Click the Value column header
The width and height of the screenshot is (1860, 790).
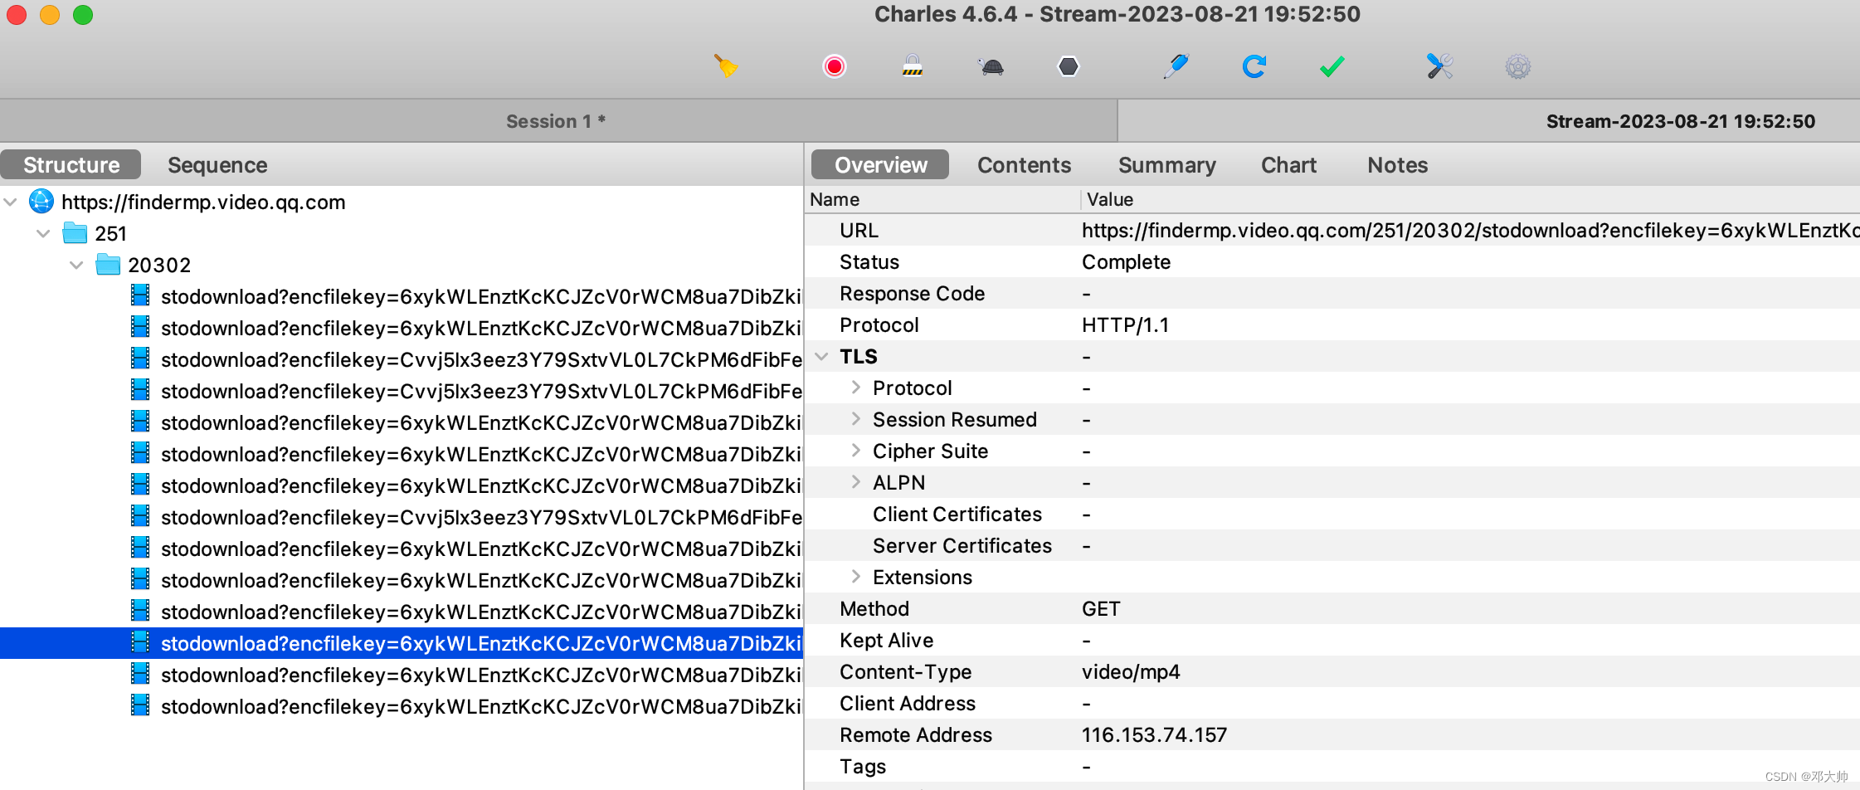pyautogui.click(x=1470, y=199)
